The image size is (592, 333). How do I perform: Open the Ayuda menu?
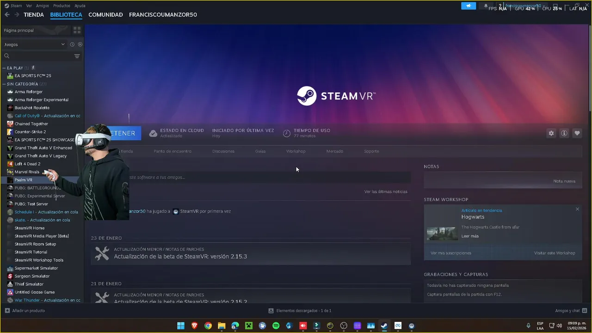click(x=80, y=6)
